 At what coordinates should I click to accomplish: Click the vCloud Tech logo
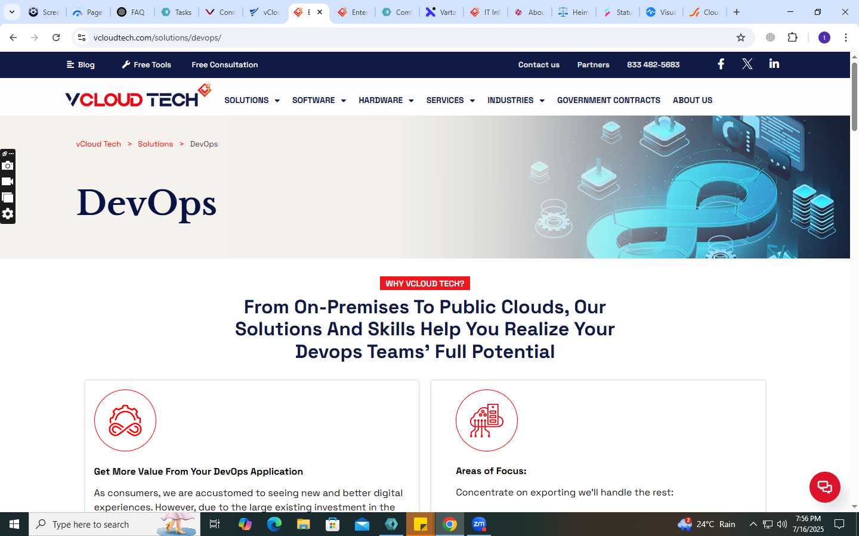click(138, 96)
